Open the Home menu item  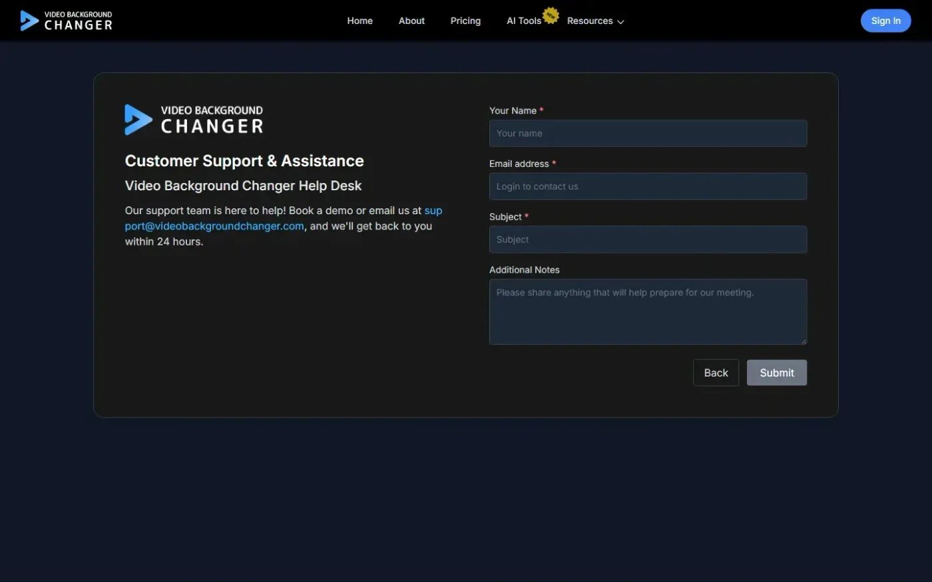[x=359, y=21]
